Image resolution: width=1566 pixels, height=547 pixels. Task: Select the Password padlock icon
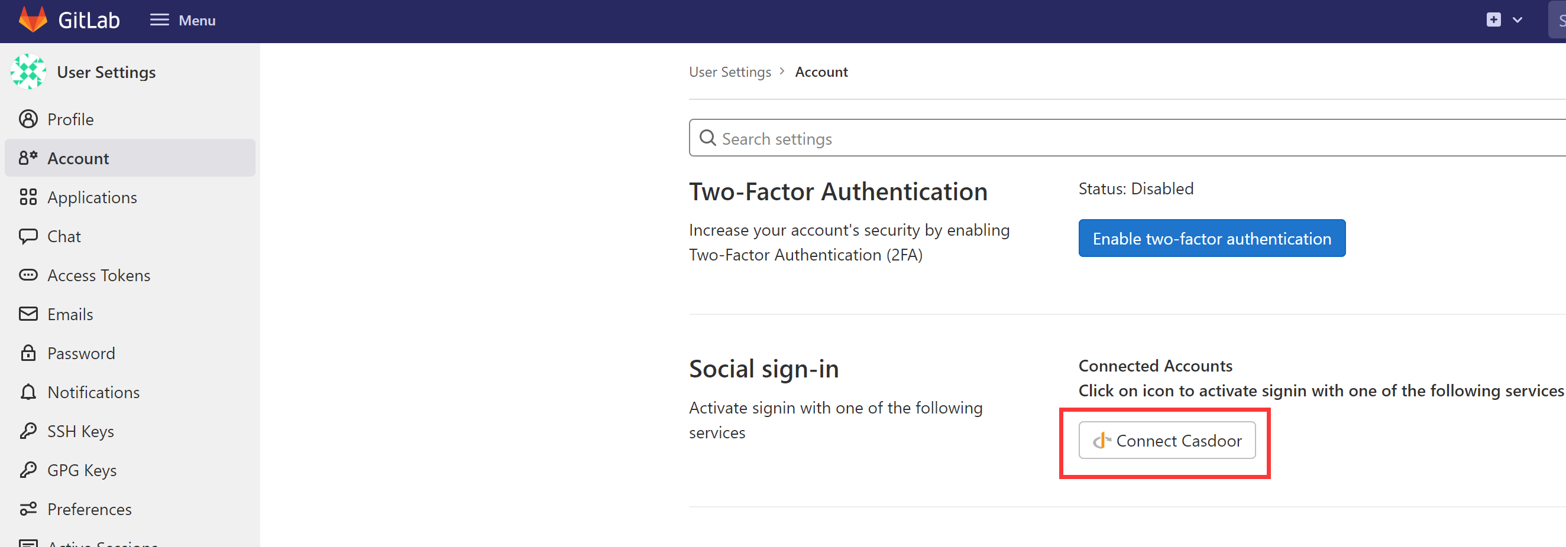28,353
